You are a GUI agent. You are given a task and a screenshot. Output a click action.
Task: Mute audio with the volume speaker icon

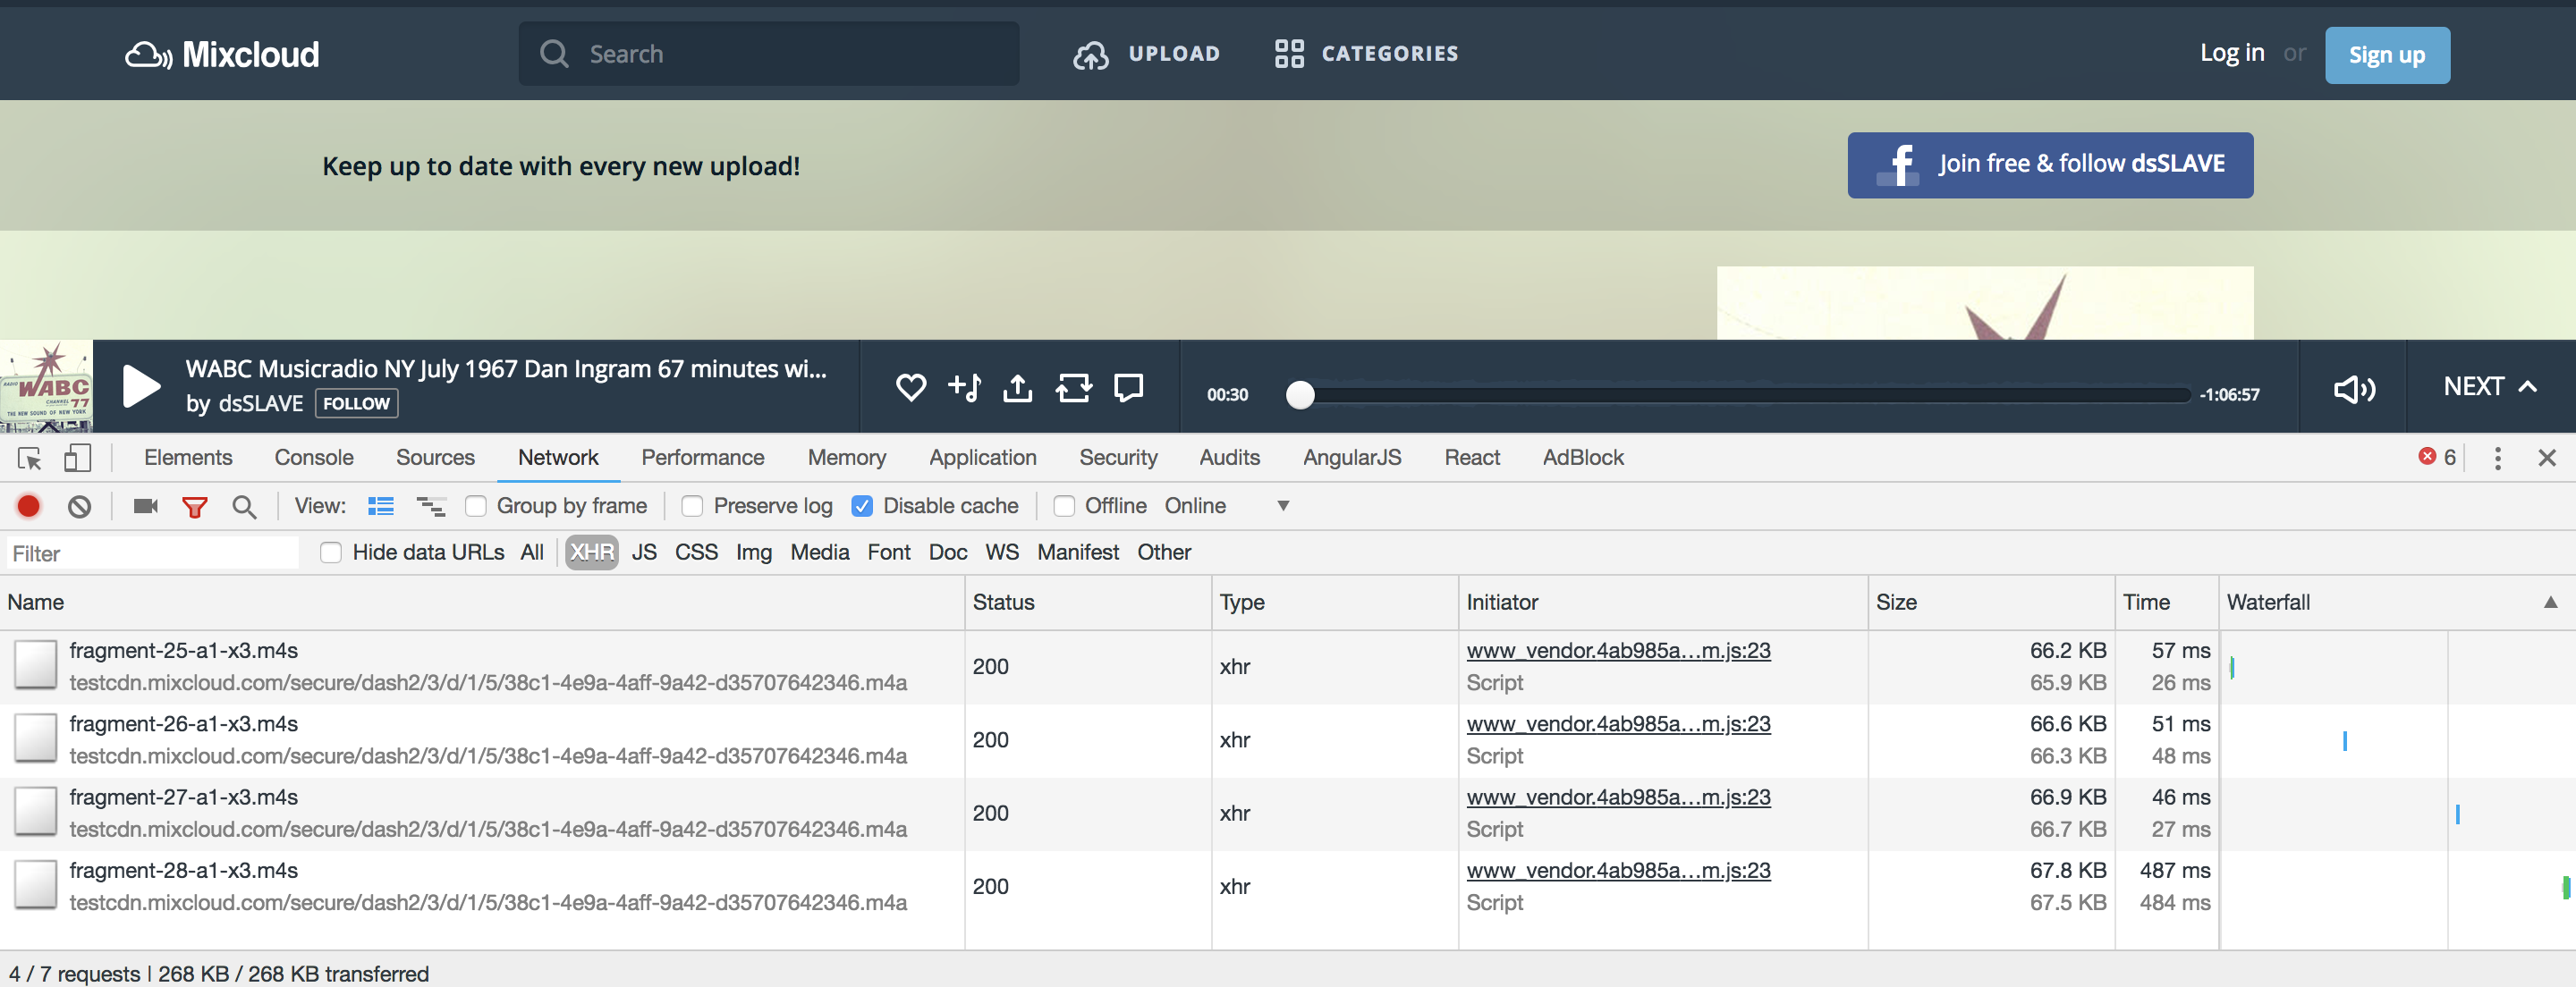2353,389
